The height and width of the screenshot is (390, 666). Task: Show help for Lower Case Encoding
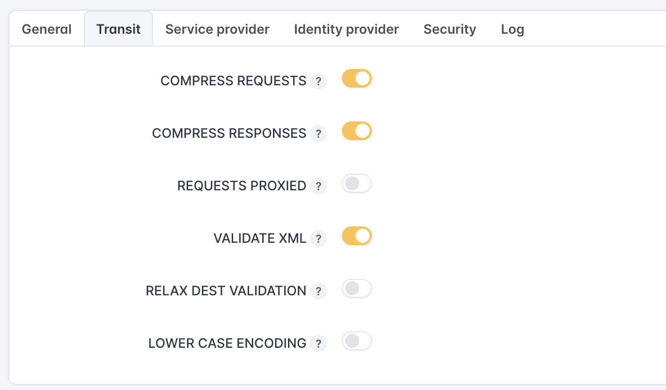(318, 344)
